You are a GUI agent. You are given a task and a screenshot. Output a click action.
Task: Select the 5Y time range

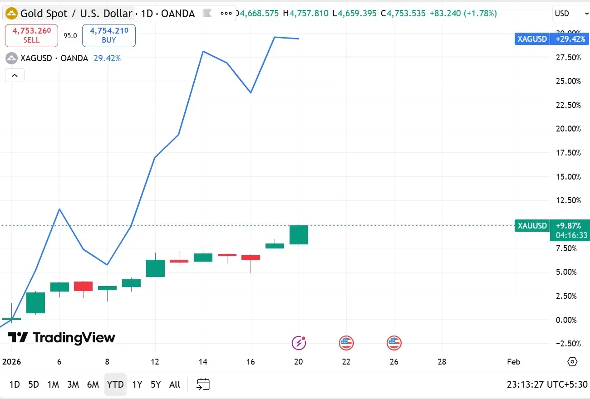(x=156, y=384)
